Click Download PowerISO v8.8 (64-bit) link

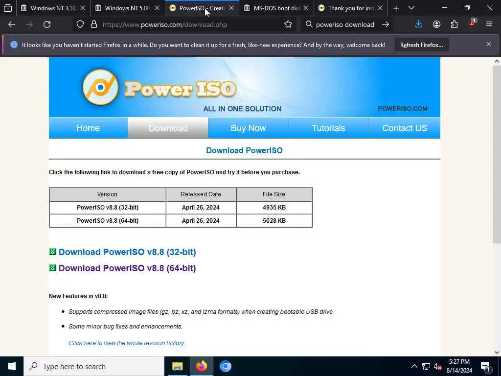coord(127,268)
